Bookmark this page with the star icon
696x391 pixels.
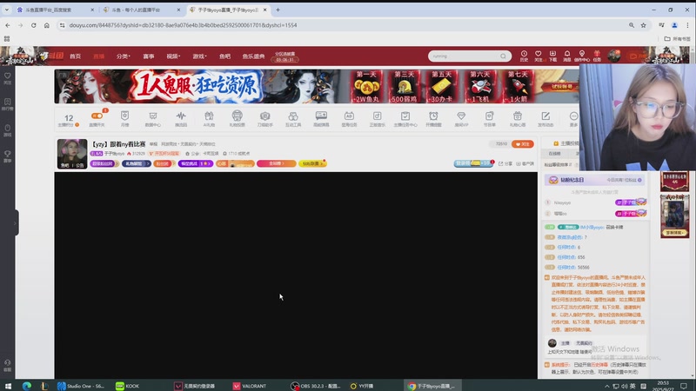point(643,25)
